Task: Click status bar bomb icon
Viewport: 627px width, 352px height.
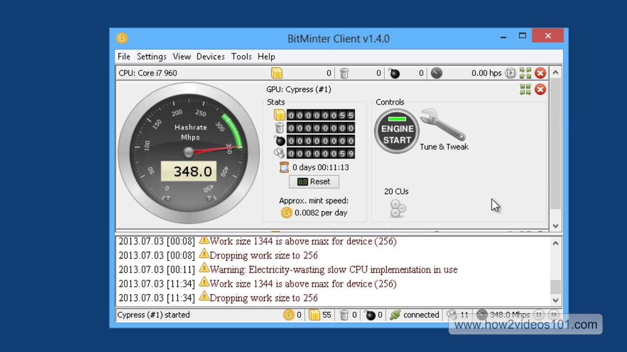Action: (370, 315)
